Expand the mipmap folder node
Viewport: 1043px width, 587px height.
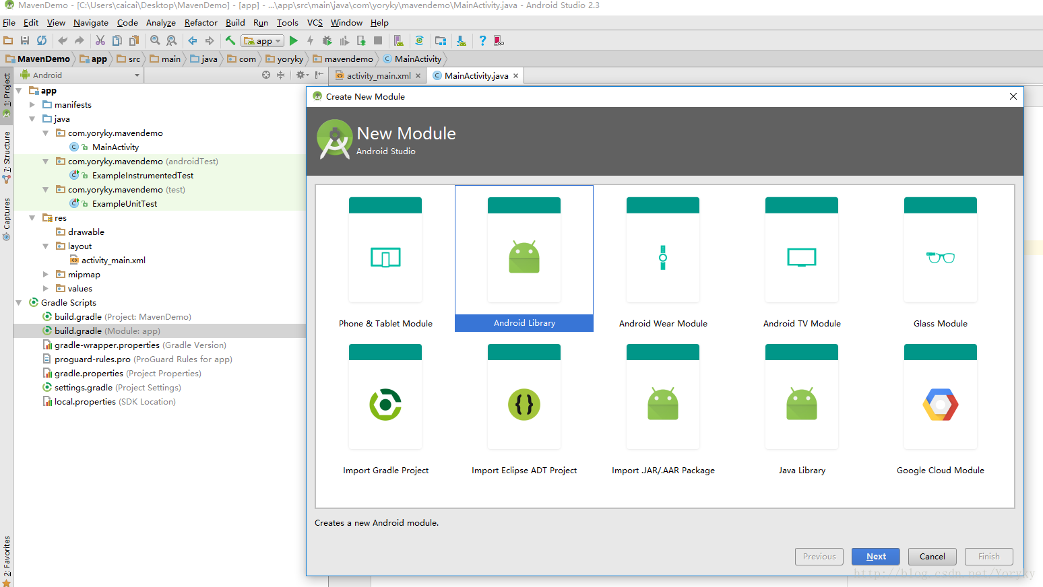point(46,274)
